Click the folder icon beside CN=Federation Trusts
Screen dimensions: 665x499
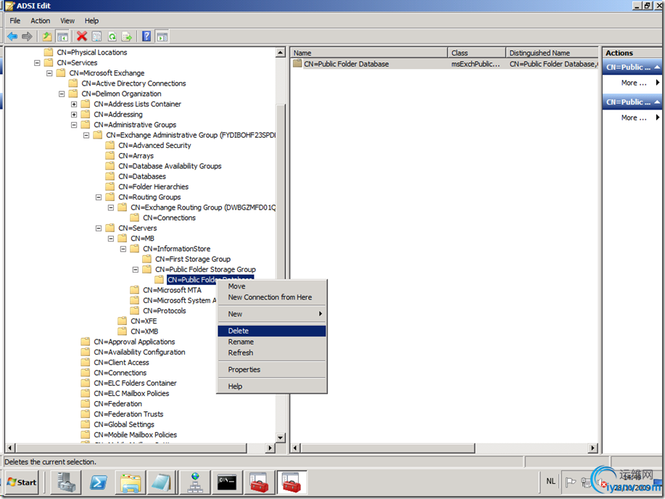(86, 413)
